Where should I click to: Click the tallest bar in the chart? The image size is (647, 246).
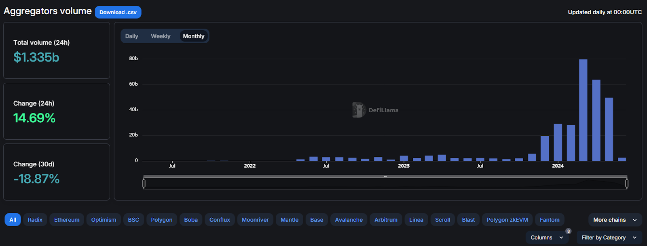583,110
